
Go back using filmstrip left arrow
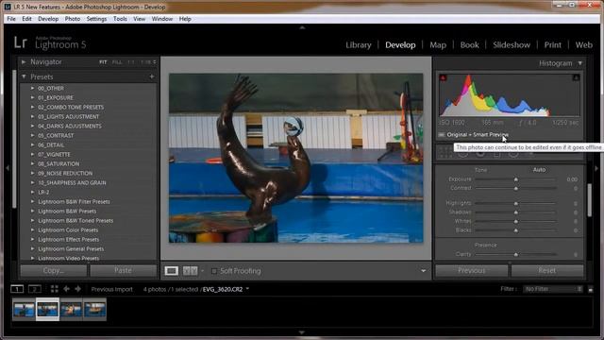(66, 289)
